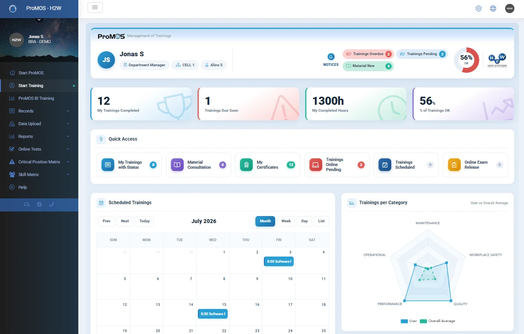Click the chat bubble icon in sidebar footer
524x334 pixels.
pyautogui.click(x=27, y=205)
